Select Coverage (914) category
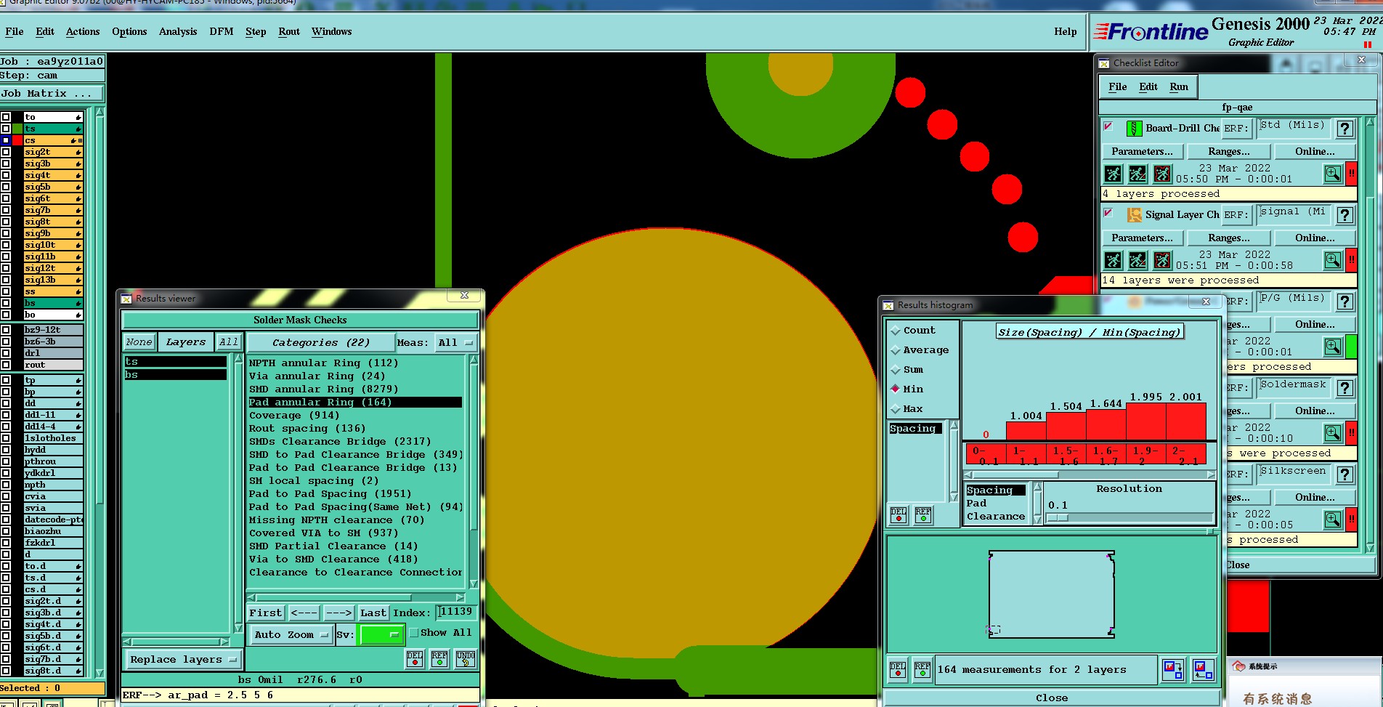Image resolution: width=1383 pixels, height=707 pixels. 294,415
